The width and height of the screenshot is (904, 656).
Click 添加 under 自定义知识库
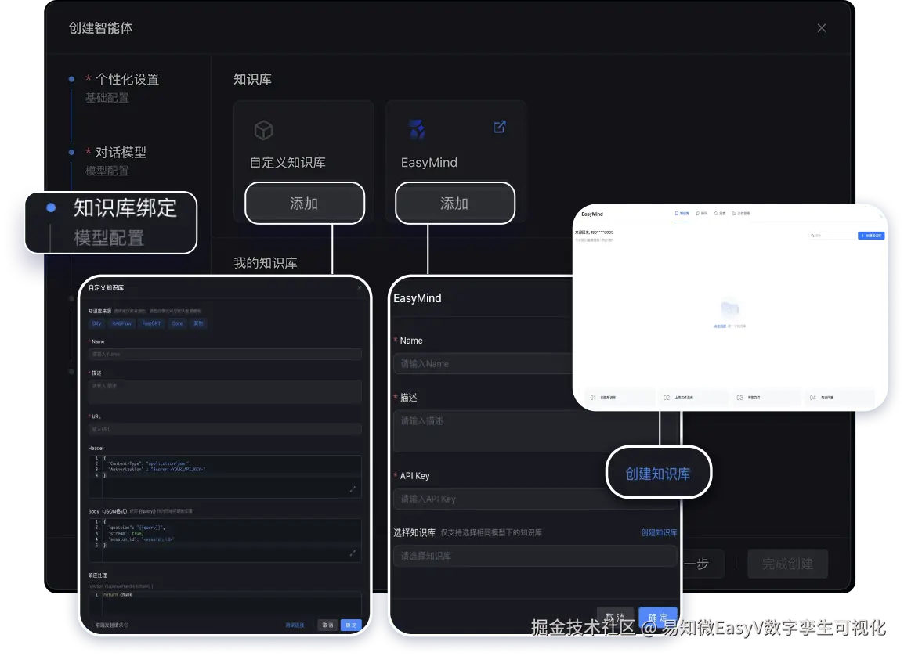pyautogui.click(x=305, y=204)
